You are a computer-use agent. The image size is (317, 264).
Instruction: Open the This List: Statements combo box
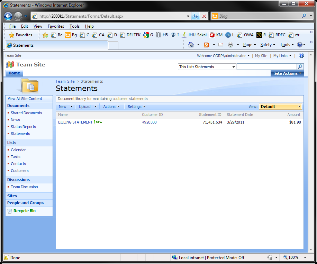tap(207, 66)
